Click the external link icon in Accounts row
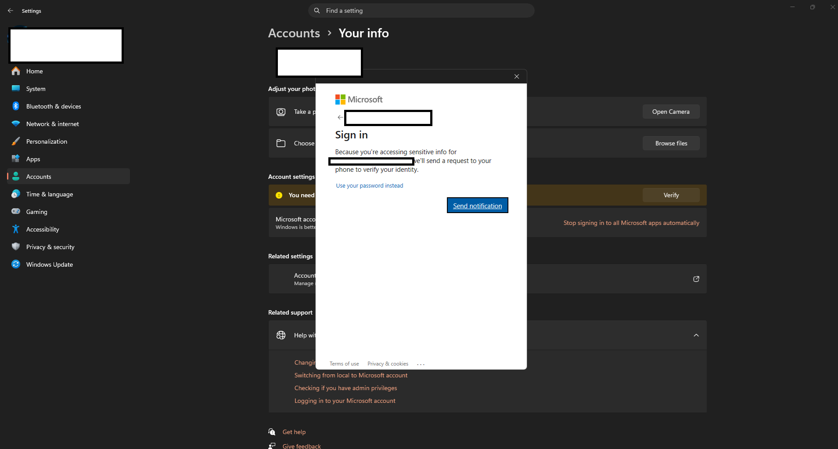The image size is (838, 449). pyautogui.click(x=696, y=279)
